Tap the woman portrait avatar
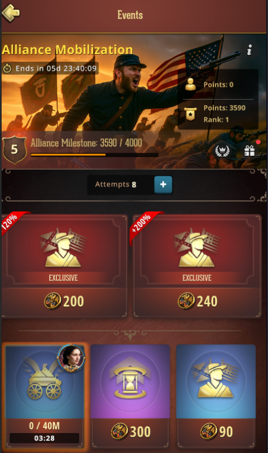The width and height of the screenshot is (268, 453). coord(71,358)
